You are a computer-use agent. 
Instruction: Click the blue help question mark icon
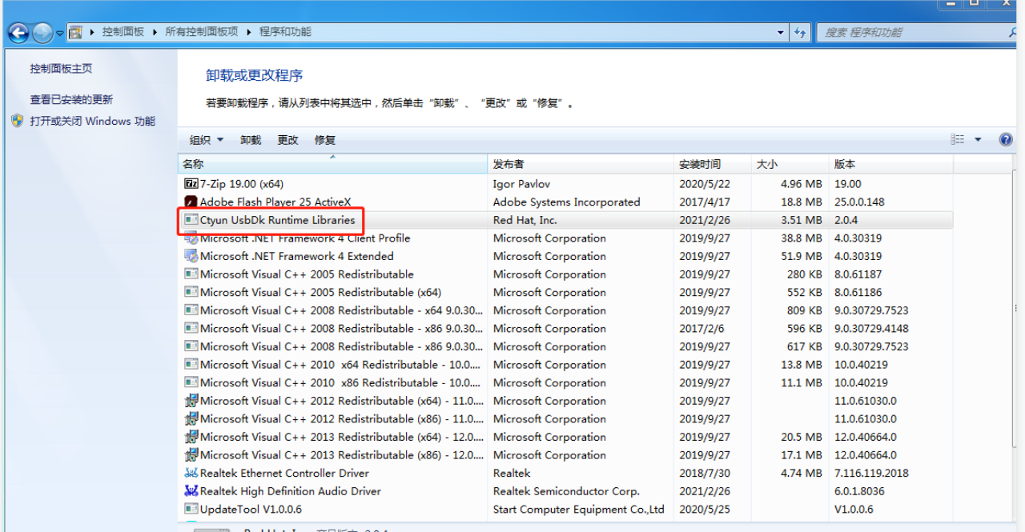1006,140
